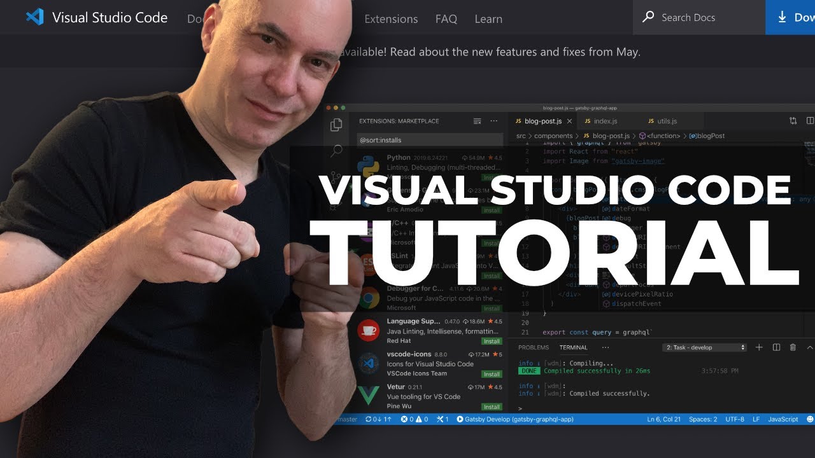Click the 'dispatchEvent' autocomplete suggestion
815x458 pixels.
(633, 303)
